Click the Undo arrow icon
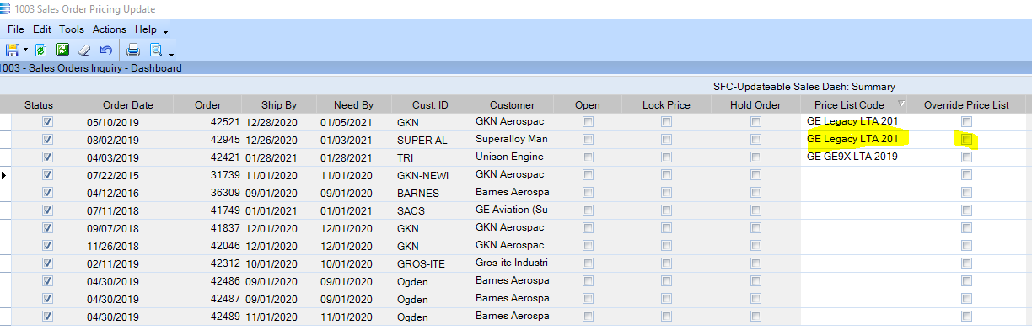This screenshot has height=330, width=1032. click(x=105, y=50)
